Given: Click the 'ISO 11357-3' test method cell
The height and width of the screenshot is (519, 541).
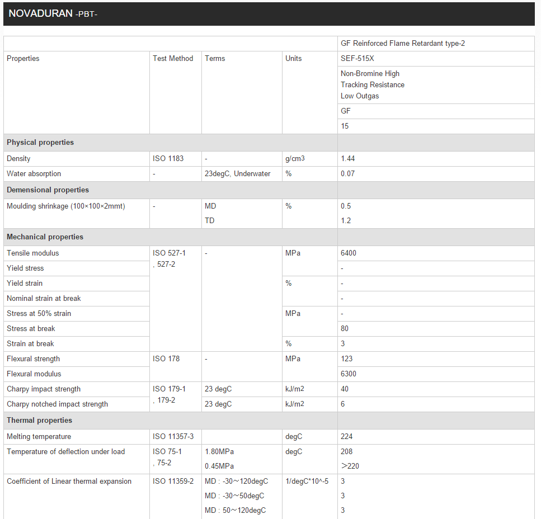Looking at the screenshot, I should point(176,437).
